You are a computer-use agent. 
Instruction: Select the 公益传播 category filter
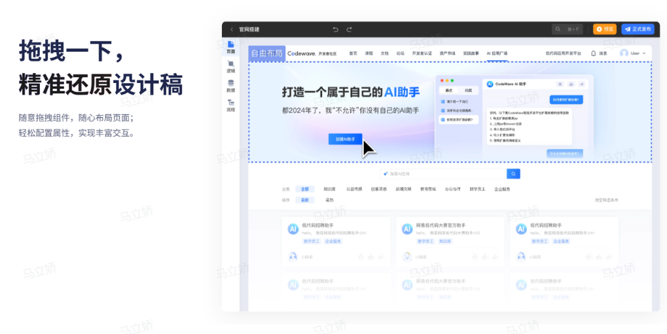pyautogui.click(x=354, y=189)
